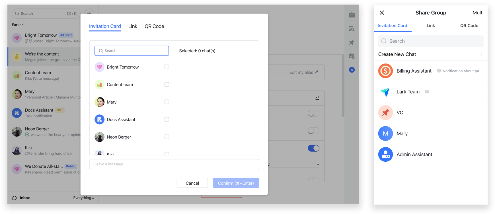Click Mary's blue M avatar

pos(385,133)
